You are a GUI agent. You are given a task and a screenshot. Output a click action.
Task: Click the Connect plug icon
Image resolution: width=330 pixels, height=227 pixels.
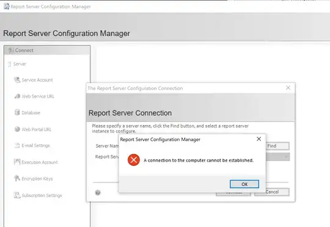[11, 51]
